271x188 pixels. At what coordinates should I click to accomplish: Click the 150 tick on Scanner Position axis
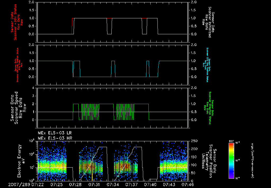pyautogui.click(x=194, y=157)
